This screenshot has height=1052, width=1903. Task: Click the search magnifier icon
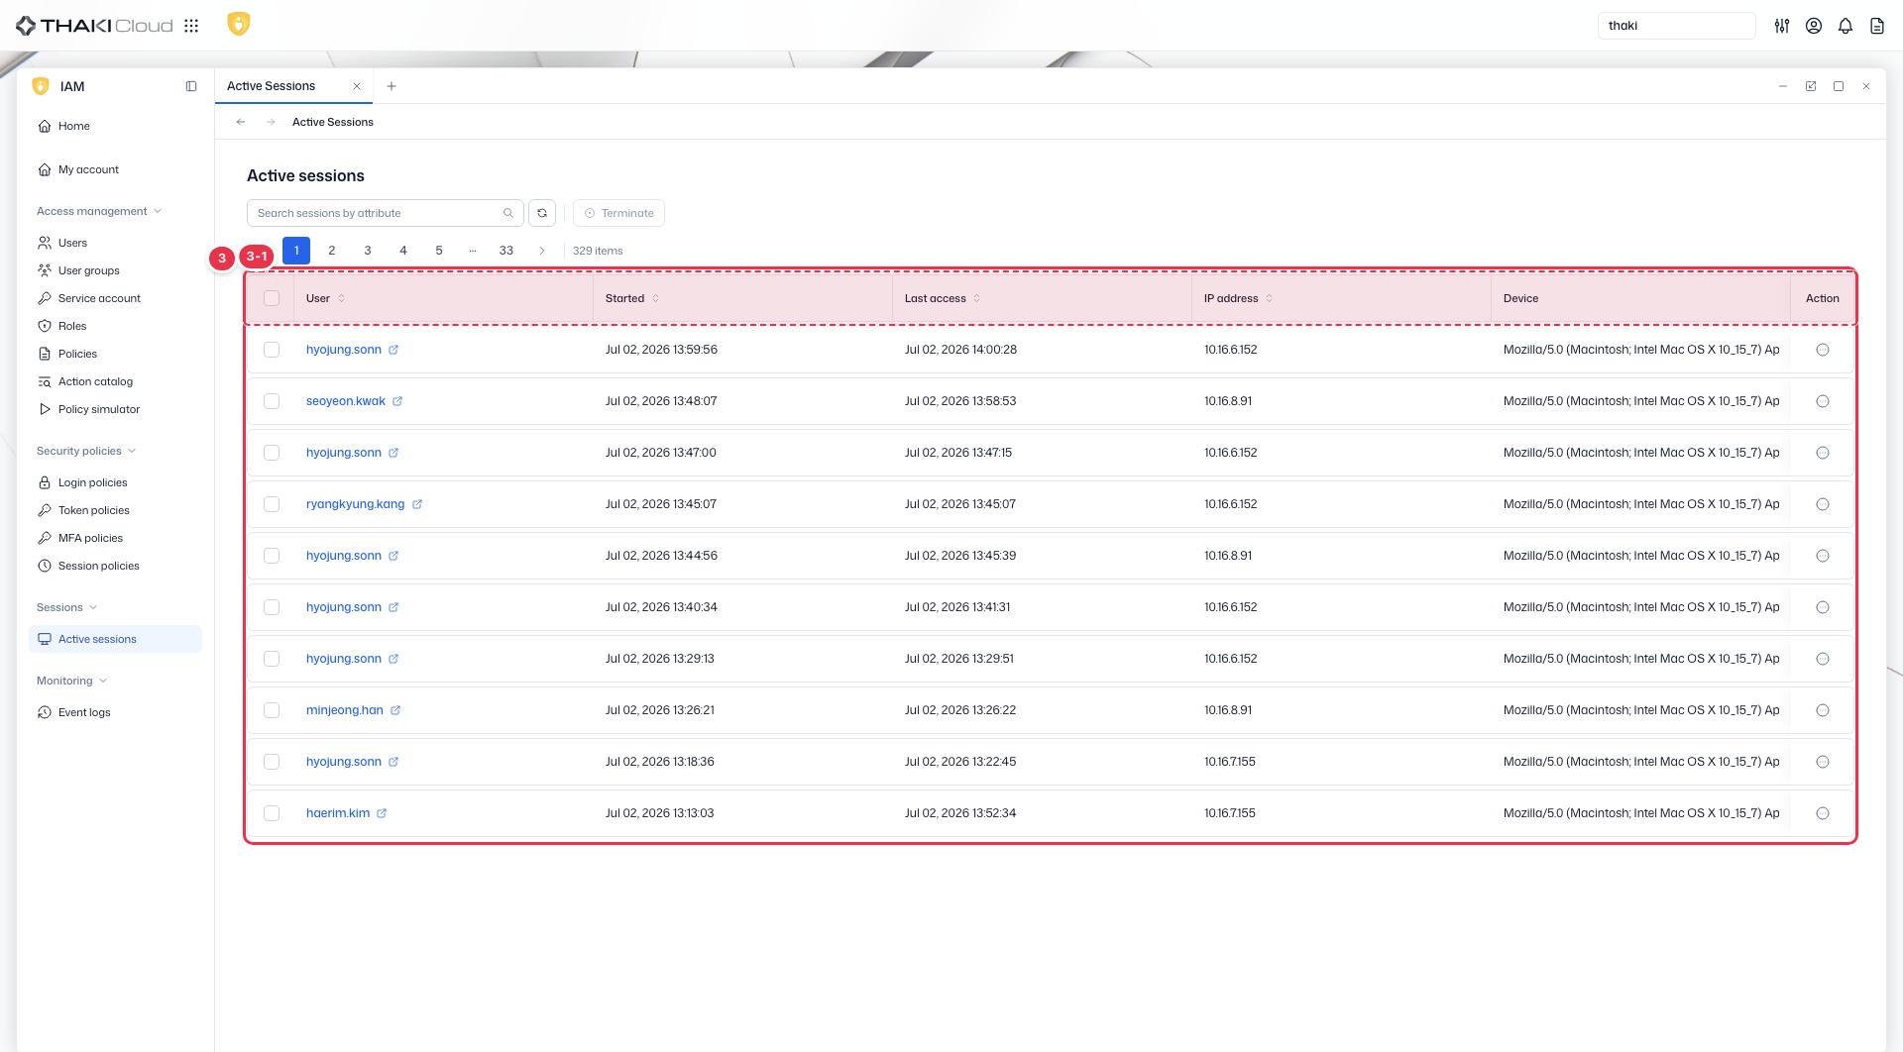508,213
